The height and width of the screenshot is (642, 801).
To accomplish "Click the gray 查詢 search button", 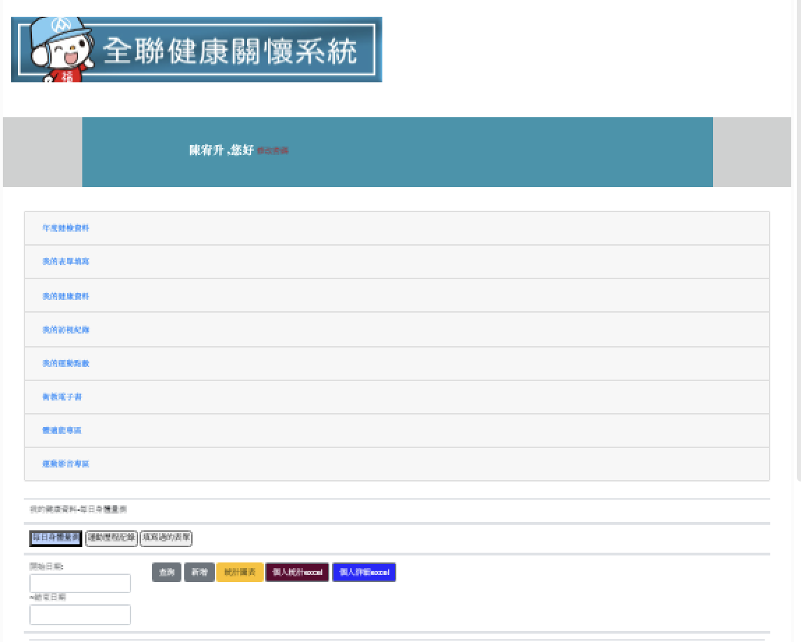I will pyautogui.click(x=167, y=572).
